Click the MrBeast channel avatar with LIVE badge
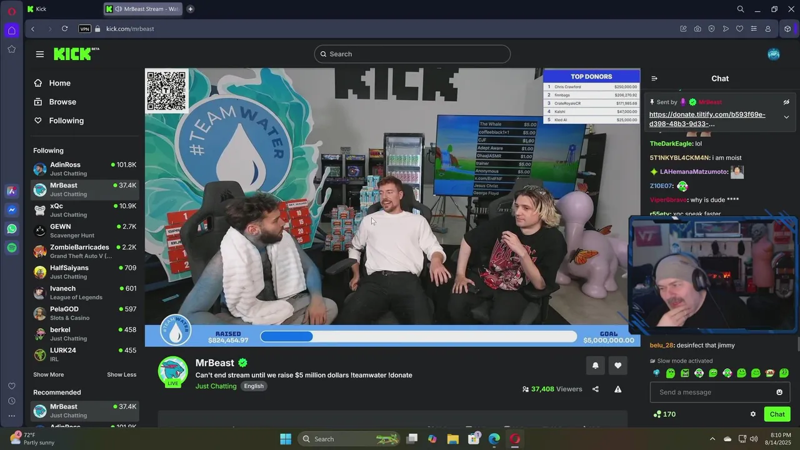 click(173, 372)
